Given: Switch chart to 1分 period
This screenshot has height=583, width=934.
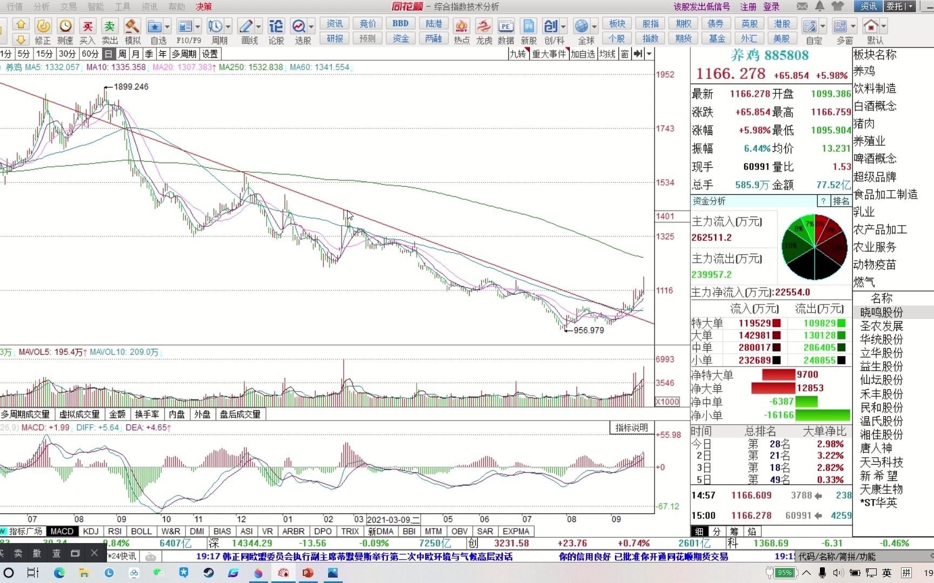Looking at the screenshot, I should coord(6,54).
